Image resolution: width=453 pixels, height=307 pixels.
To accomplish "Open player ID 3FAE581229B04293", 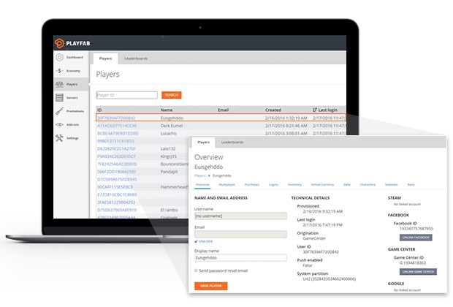I will [x=116, y=202].
